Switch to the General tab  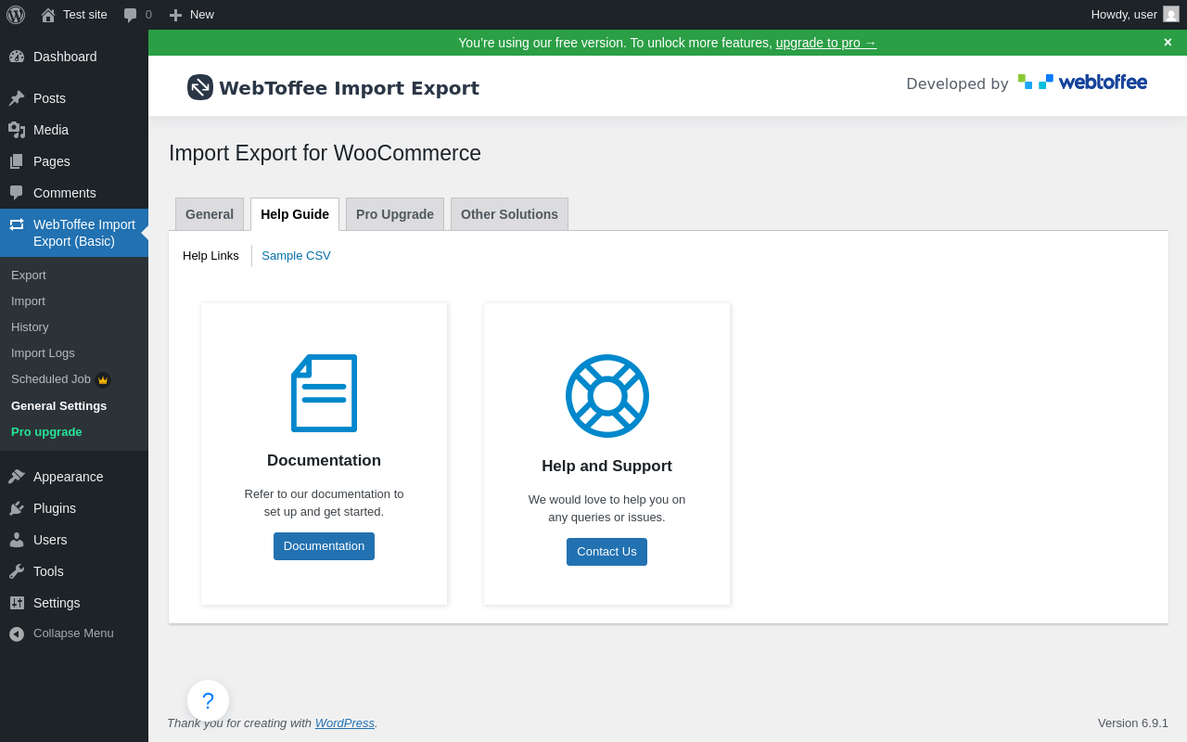(x=210, y=214)
